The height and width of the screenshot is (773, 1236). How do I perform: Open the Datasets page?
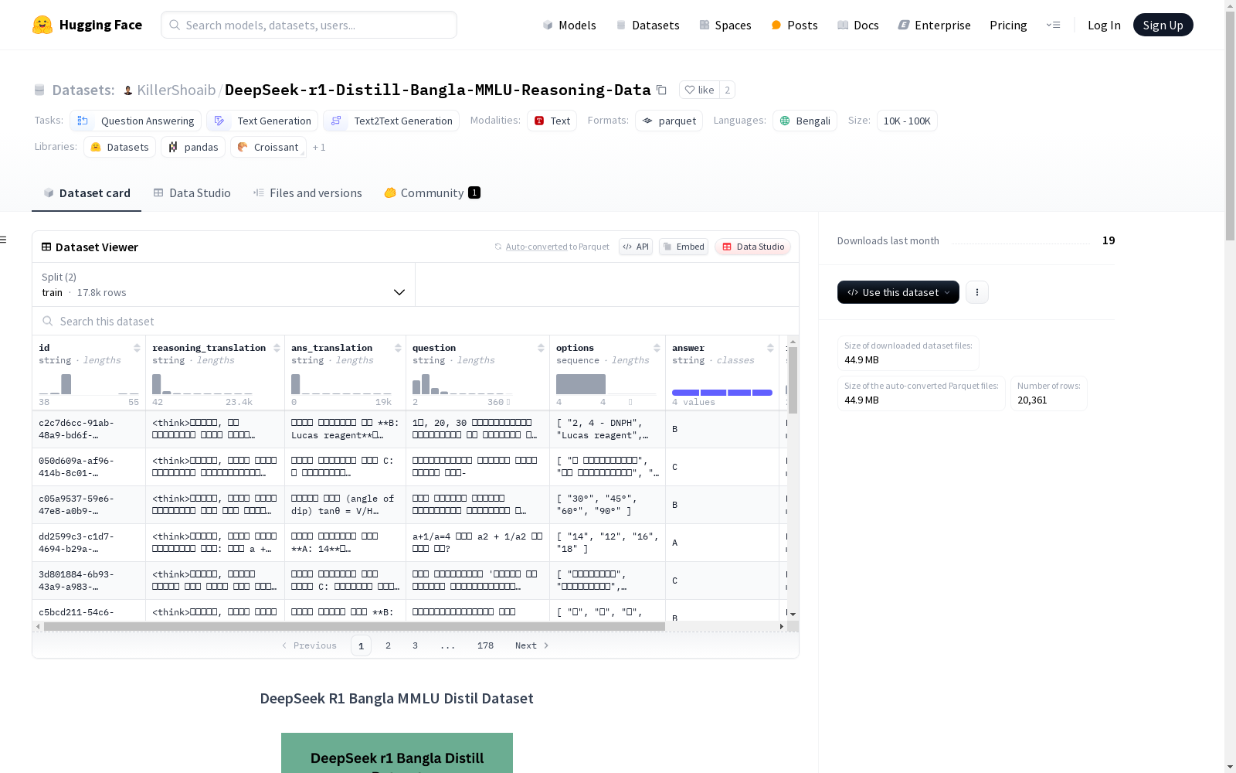[647, 25]
